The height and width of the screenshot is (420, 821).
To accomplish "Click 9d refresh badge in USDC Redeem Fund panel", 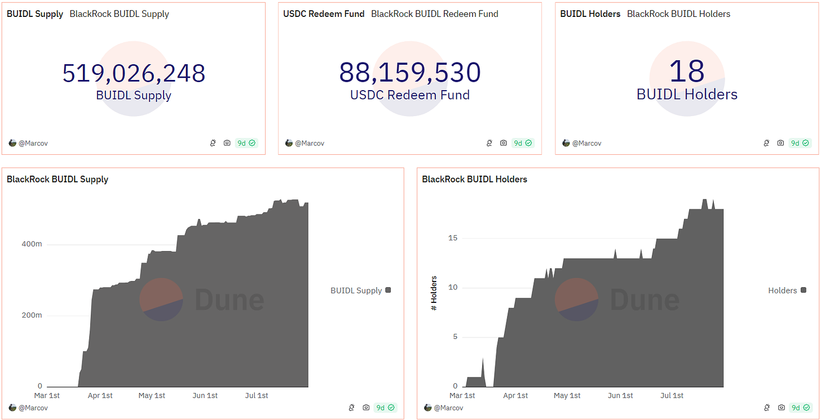I will coord(523,143).
